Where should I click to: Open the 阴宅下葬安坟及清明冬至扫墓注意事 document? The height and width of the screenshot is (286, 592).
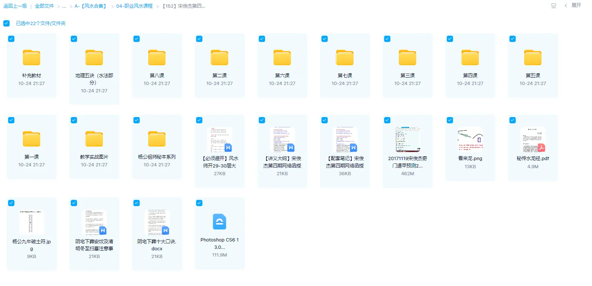click(94, 222)
